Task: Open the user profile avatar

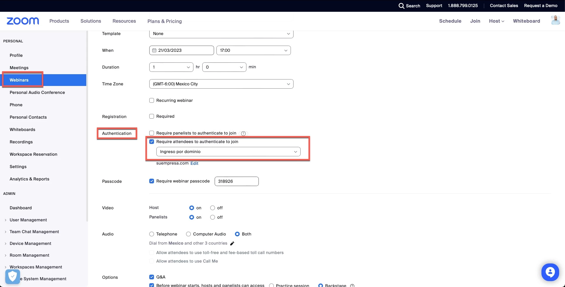Action: (x=555, y=20)
